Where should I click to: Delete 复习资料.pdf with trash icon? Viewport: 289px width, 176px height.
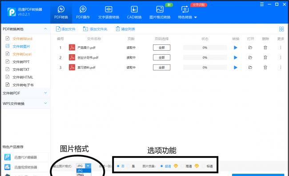click(265, 68)
